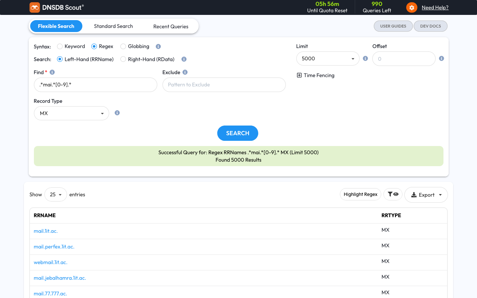This screenshot has width=477, height=298.
Task: Click the info icon beside Record Type dropdown
Action: click(x=117, y=113)
